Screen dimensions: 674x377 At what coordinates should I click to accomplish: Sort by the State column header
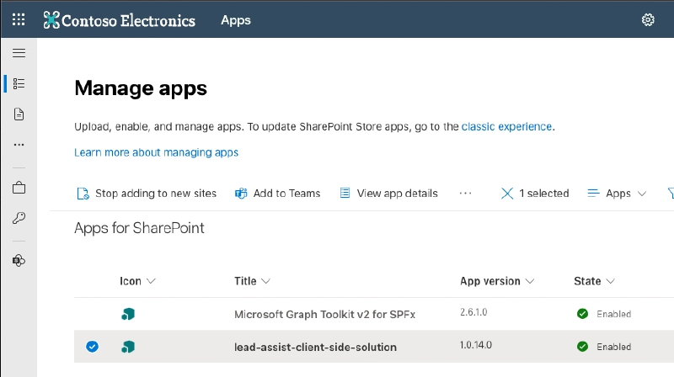coord(594,281)
